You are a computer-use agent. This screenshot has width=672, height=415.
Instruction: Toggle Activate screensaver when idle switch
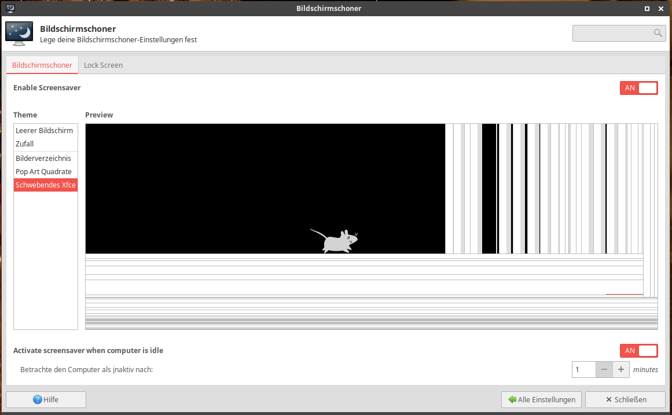click(638, 351)
